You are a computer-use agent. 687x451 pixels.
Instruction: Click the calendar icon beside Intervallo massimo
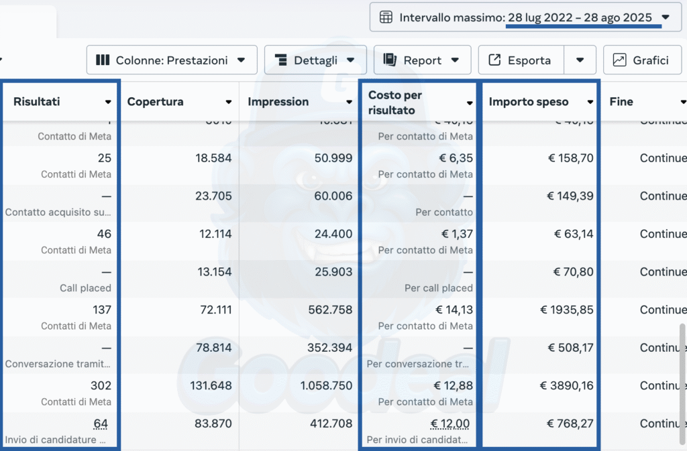(x=386, y=17)
